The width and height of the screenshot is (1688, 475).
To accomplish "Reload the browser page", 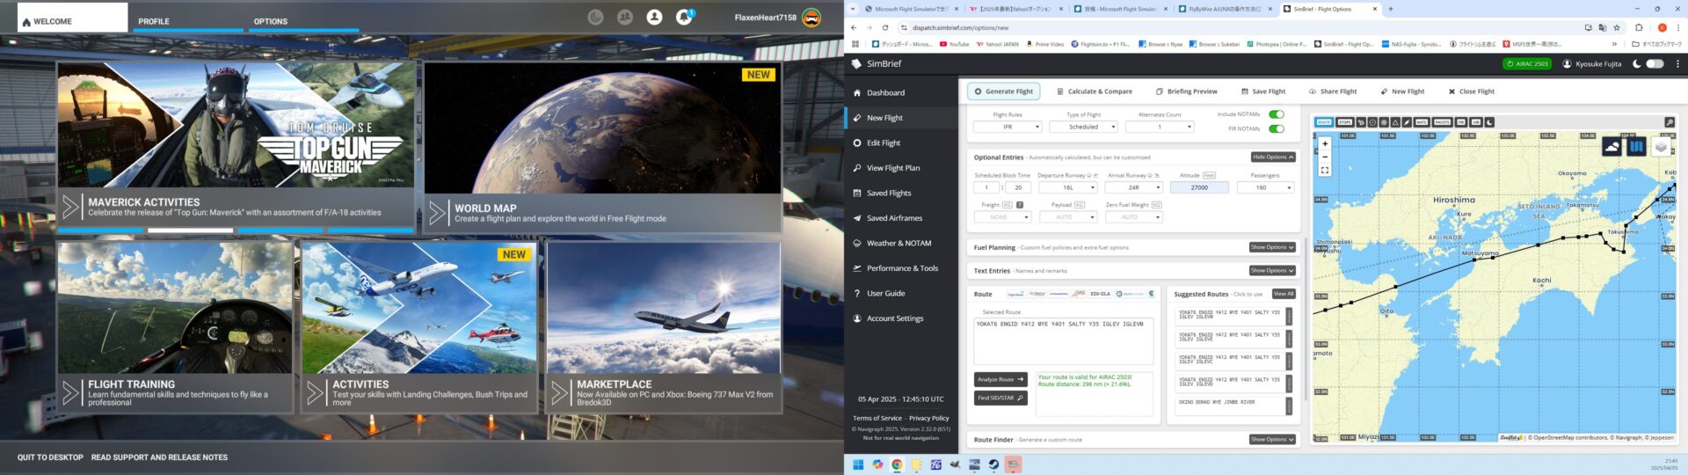I will click(x=885, y=27).
